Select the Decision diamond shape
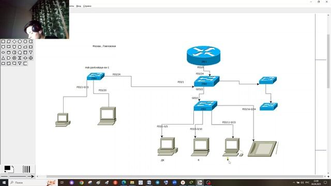Viewport: 331px width, 186px height. coord(14,41)
